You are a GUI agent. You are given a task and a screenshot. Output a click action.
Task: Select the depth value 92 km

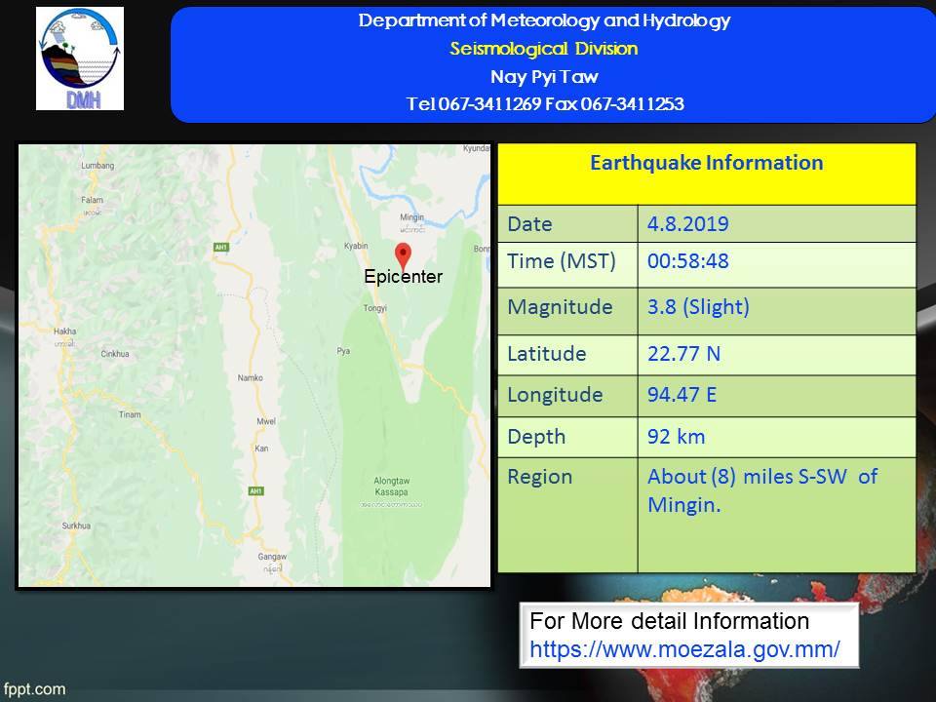[677, 437]
